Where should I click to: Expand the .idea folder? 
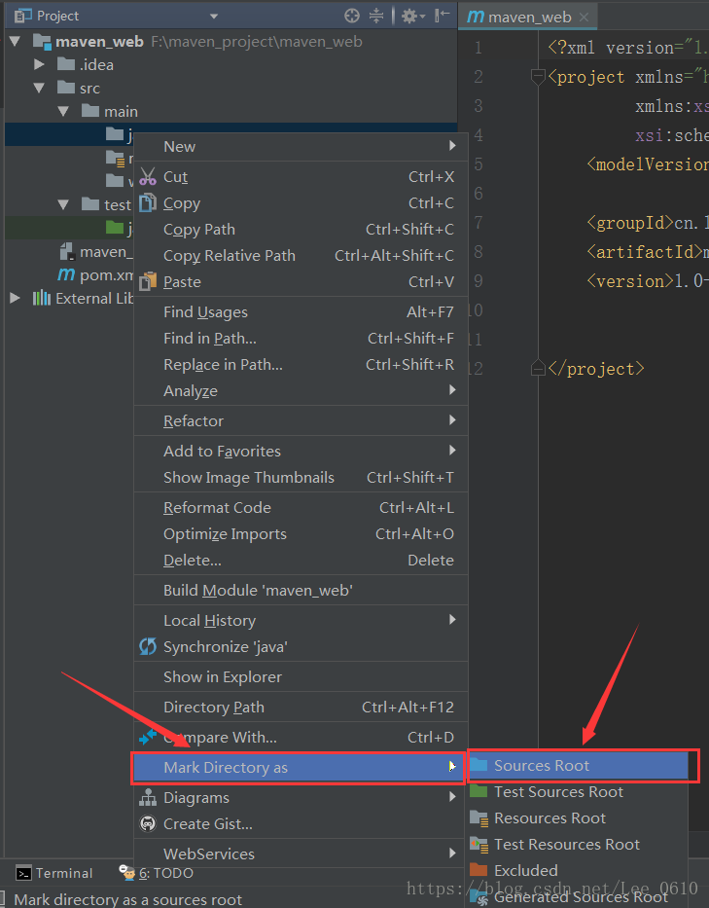tap(39, 64)
